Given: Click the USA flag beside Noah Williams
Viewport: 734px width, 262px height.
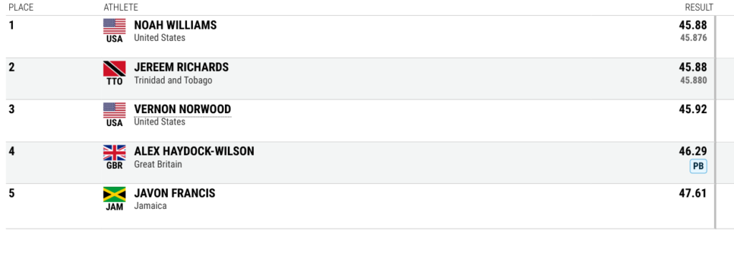Looking at the screenshot, I should point(115,26).
